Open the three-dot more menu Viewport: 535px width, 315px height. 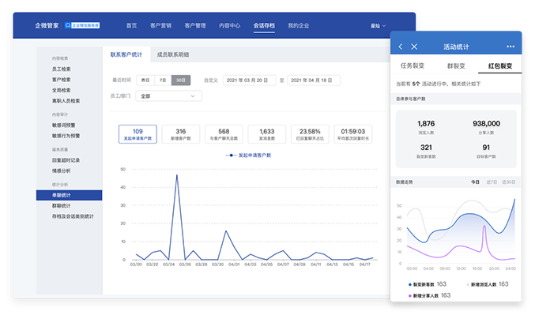click(x=511, y=47)
